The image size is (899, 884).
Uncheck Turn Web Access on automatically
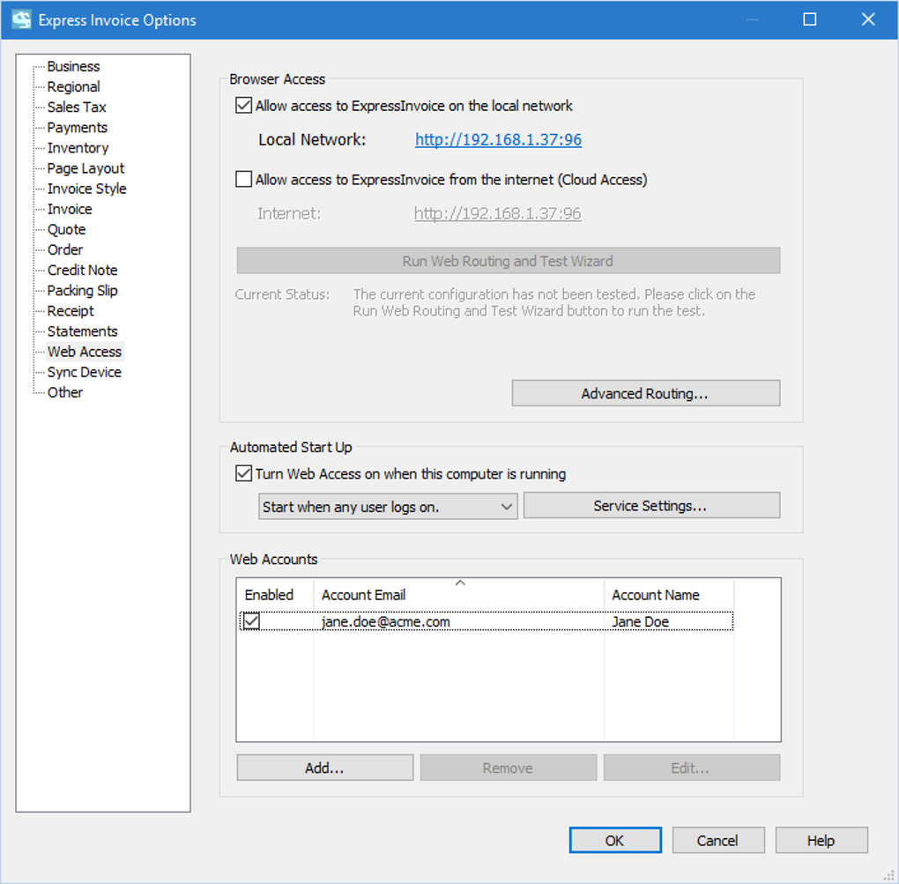[243, 473]
